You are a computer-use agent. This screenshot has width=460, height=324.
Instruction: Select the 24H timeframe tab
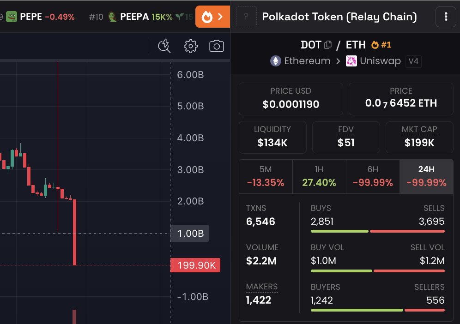point(426,176)
